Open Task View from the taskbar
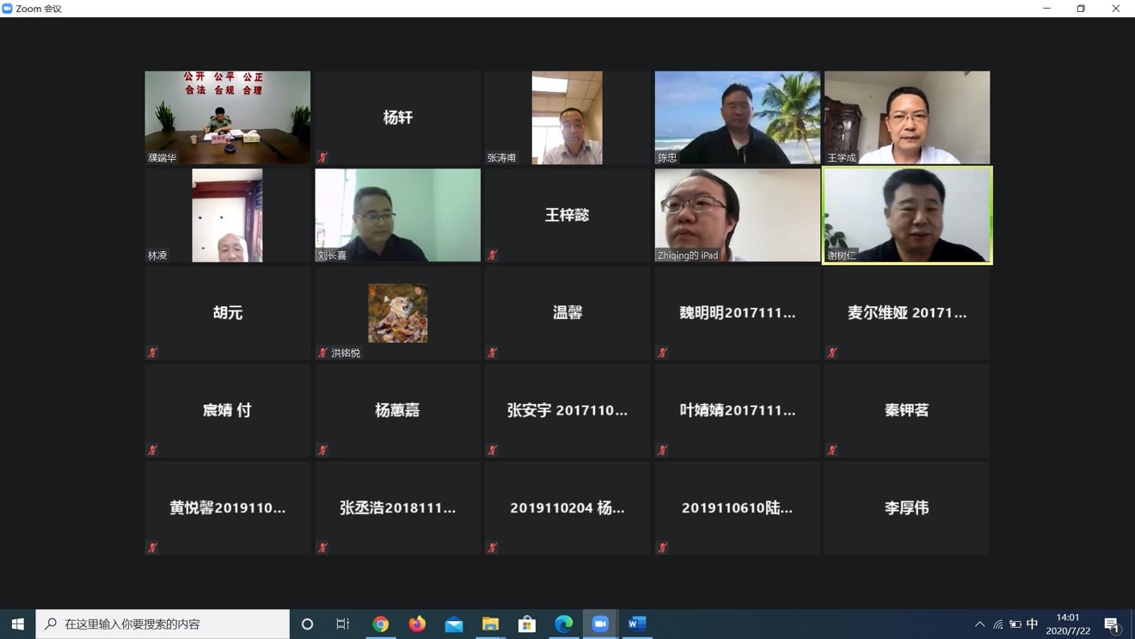1135x639 pixels. click(343, 624)
